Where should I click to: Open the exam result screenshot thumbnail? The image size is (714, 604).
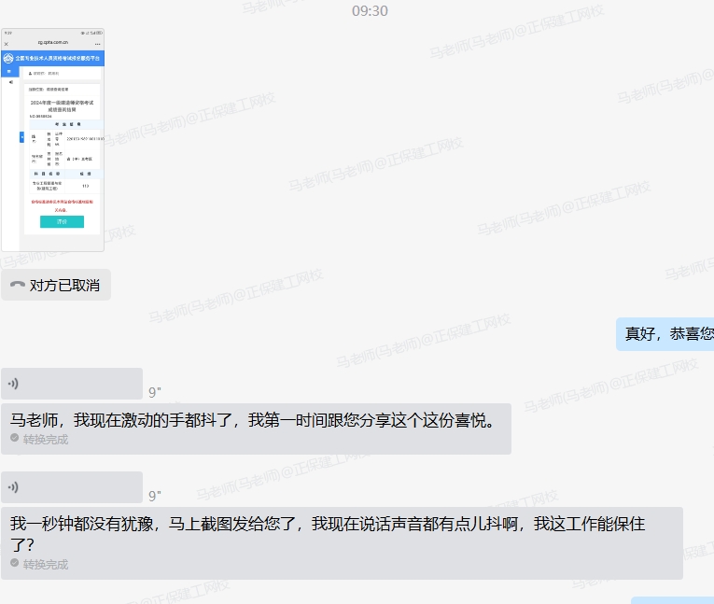(x=52, y=140)
